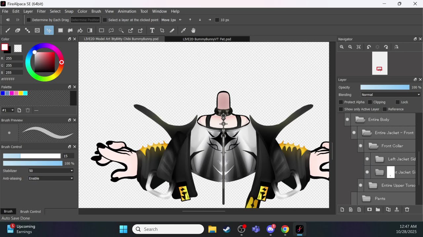
Task: Adjust the brush size slider
Action: [32, 156]
